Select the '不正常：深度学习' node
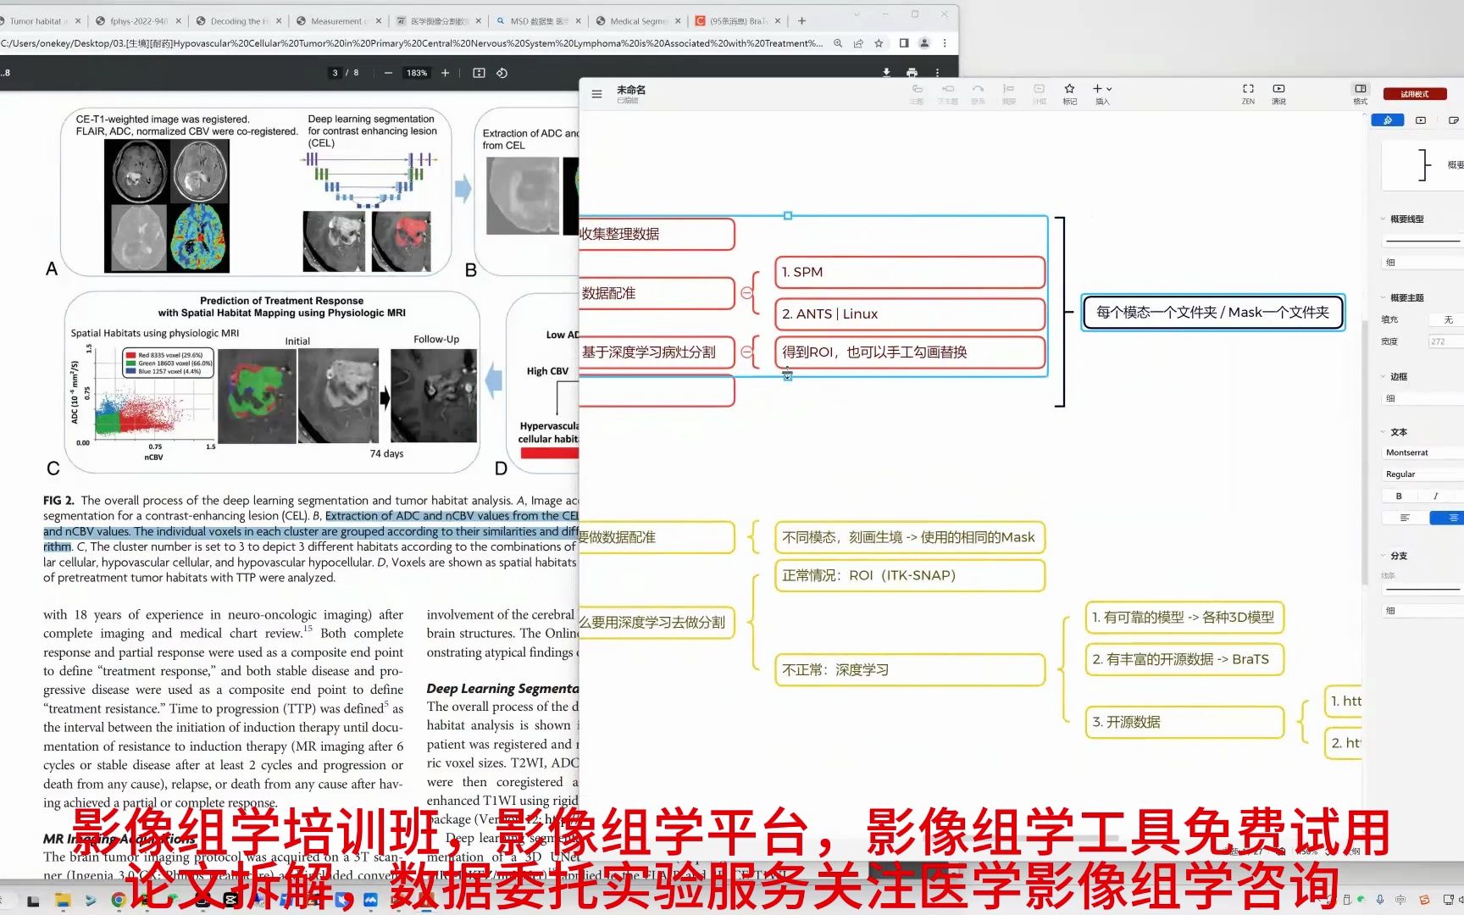This screenshot has height=915, width=1464. tap(910, 670)
